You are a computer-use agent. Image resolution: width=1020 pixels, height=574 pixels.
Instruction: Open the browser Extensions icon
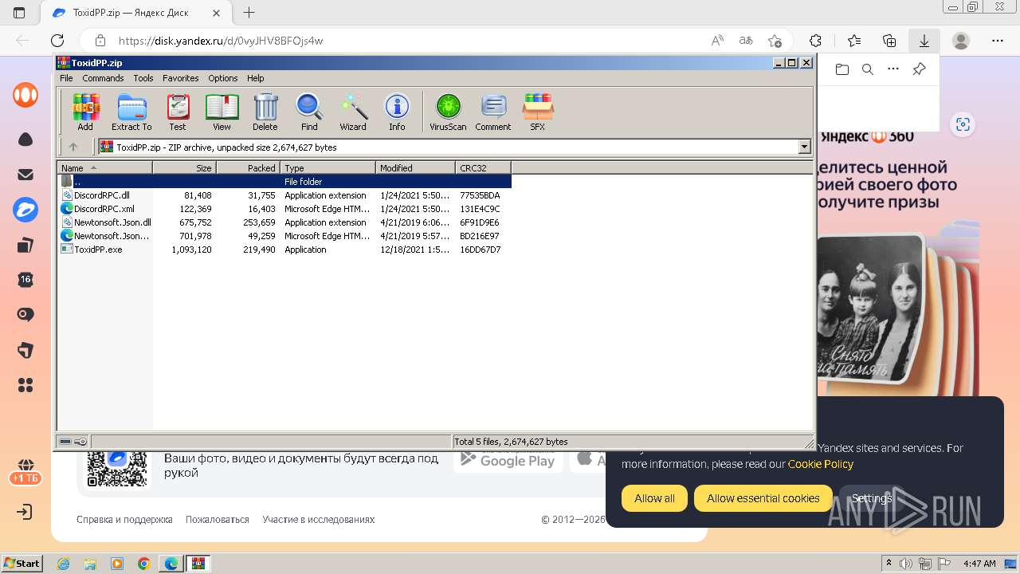tap(815, 41)
